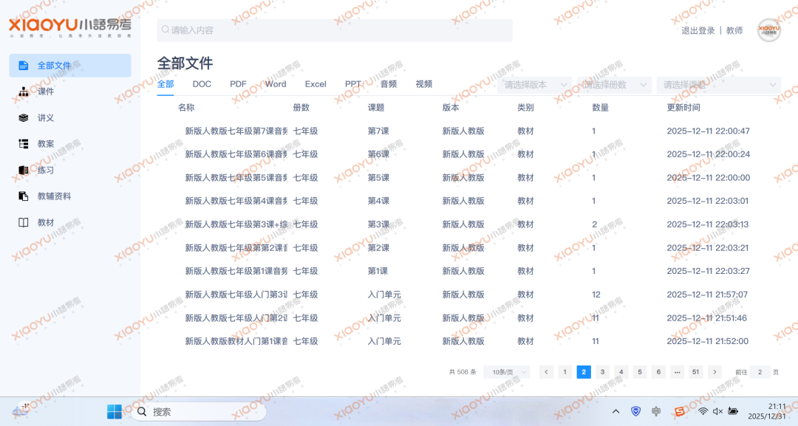Click the next page arrow button
Screen dimensions: 798x426
[x=715, y=372]
